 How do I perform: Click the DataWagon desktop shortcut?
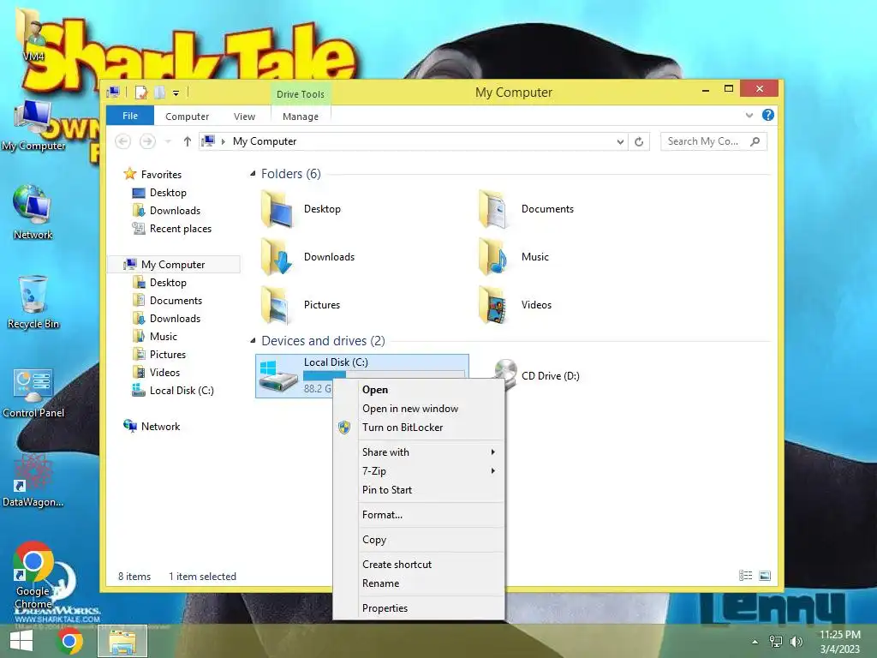click(x=33, y=480)
